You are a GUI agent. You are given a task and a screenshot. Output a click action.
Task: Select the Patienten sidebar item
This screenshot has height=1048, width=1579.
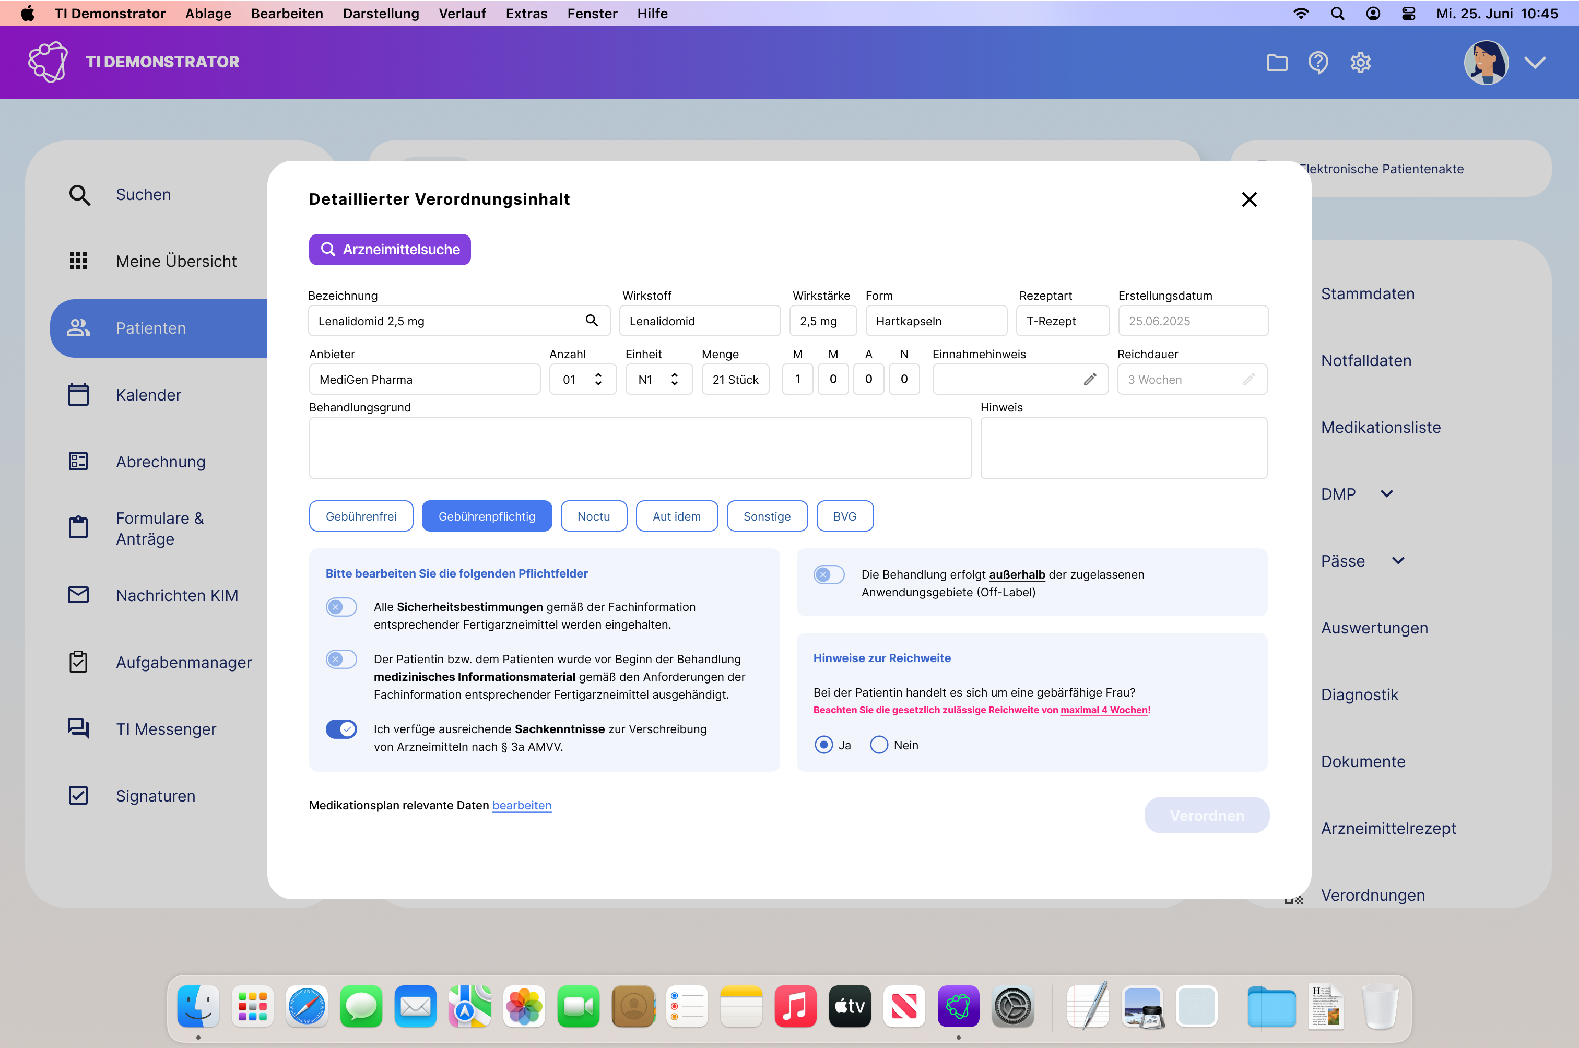tap(159, 328)
